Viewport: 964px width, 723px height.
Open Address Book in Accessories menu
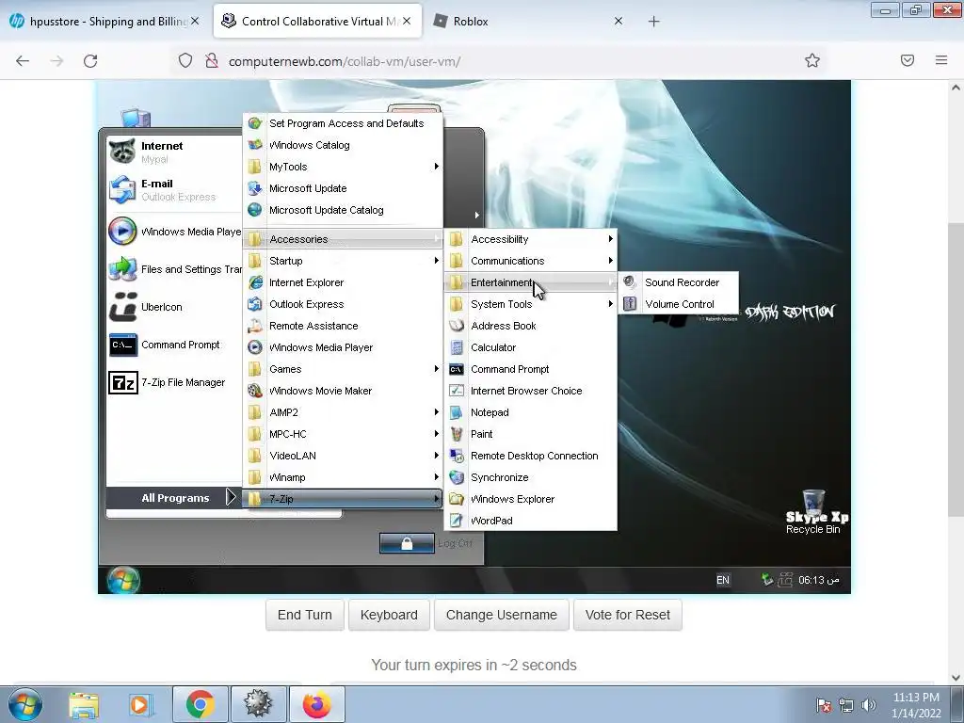click(530, 325)
